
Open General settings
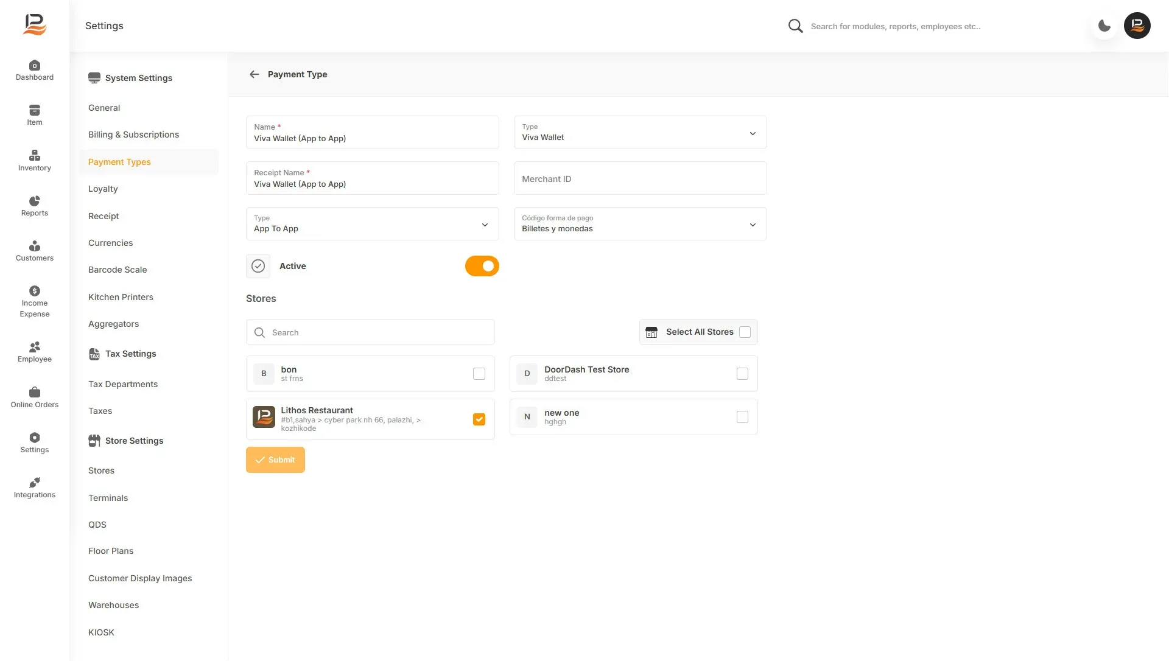[x=104, y=108]
